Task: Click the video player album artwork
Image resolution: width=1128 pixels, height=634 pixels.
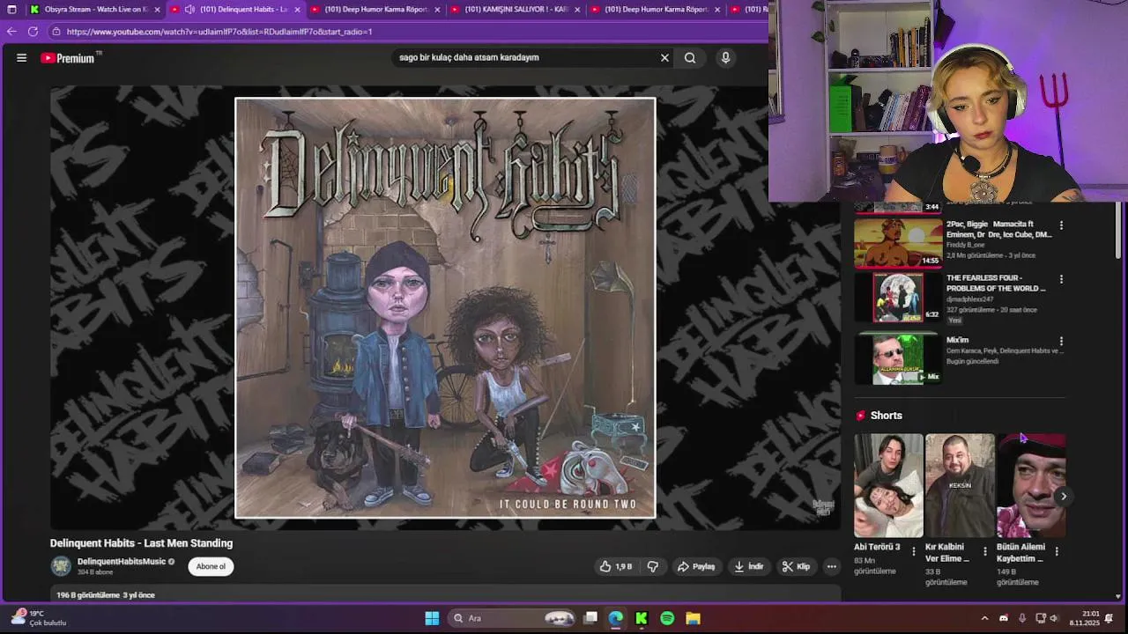Action: point(445,307)
